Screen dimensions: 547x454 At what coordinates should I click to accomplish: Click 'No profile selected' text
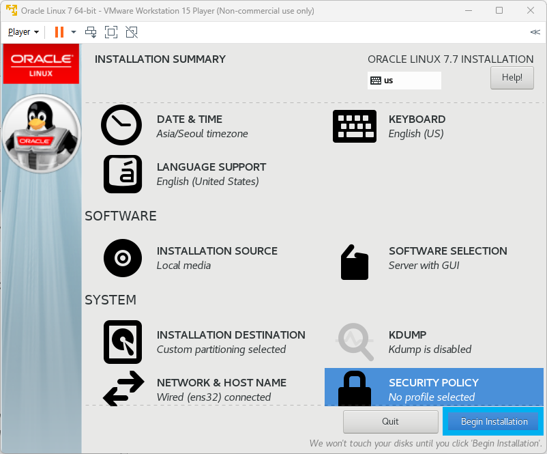click(432, 397)
